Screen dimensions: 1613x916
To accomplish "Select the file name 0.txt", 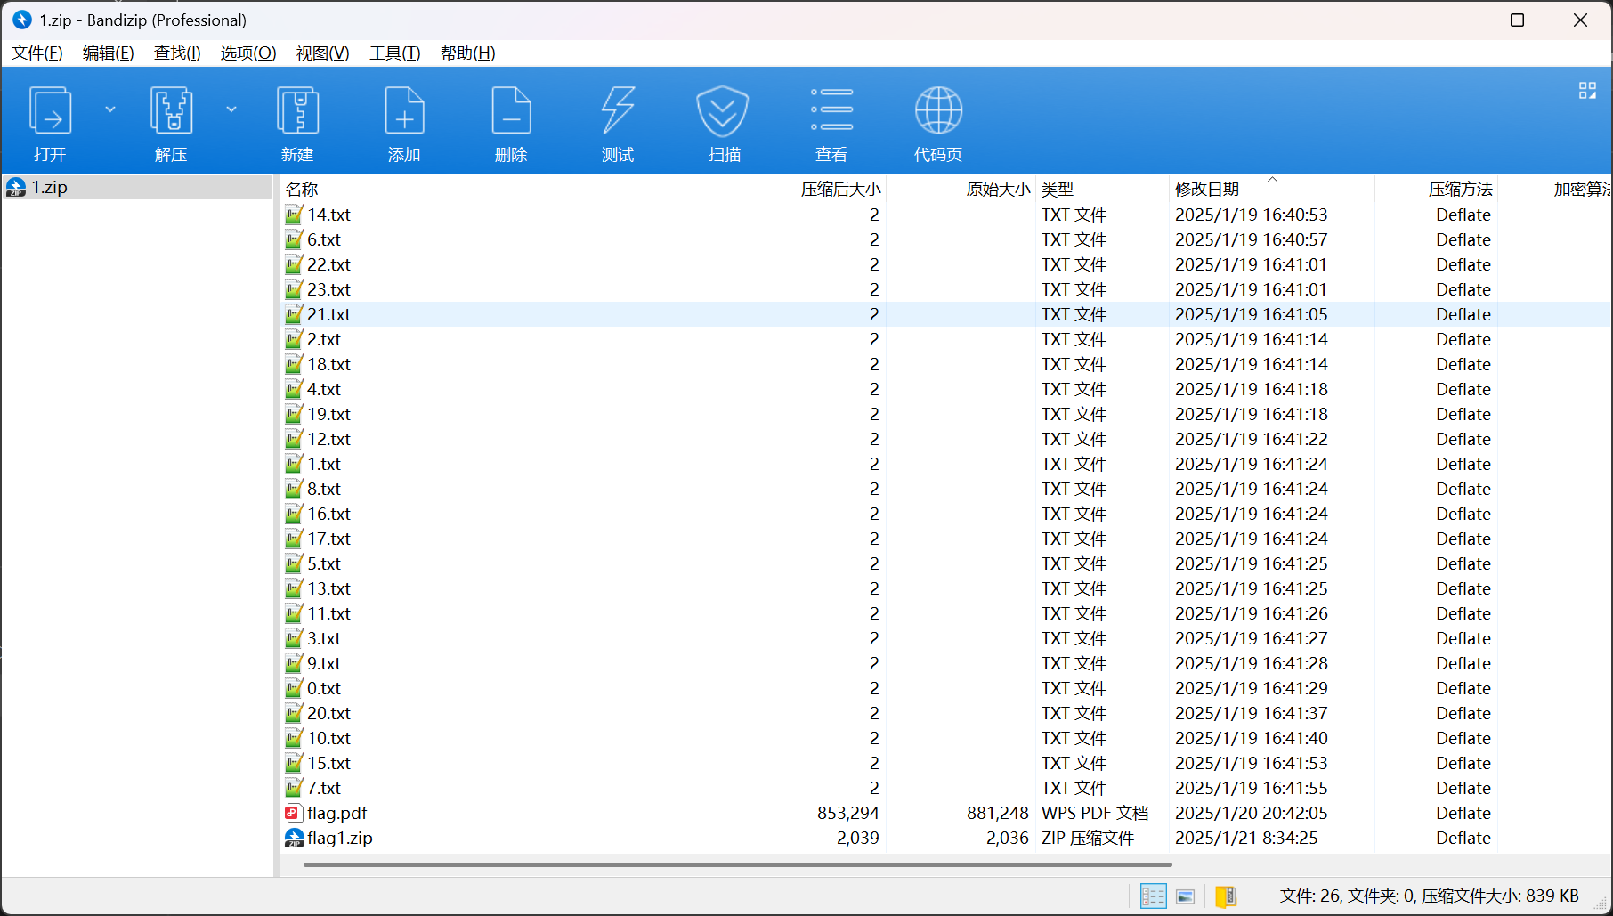I will click(x=324, y=688).
